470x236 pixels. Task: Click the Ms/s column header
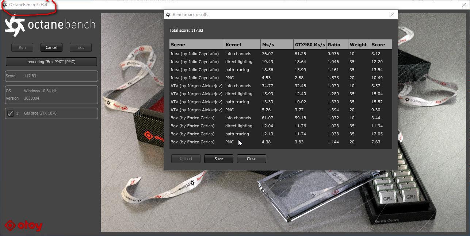pos(277,45)
